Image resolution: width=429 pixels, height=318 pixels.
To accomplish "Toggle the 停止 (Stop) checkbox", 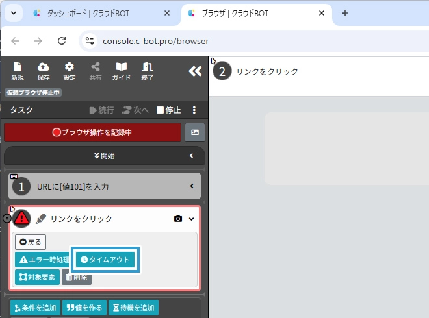I will tap(161, 110).
